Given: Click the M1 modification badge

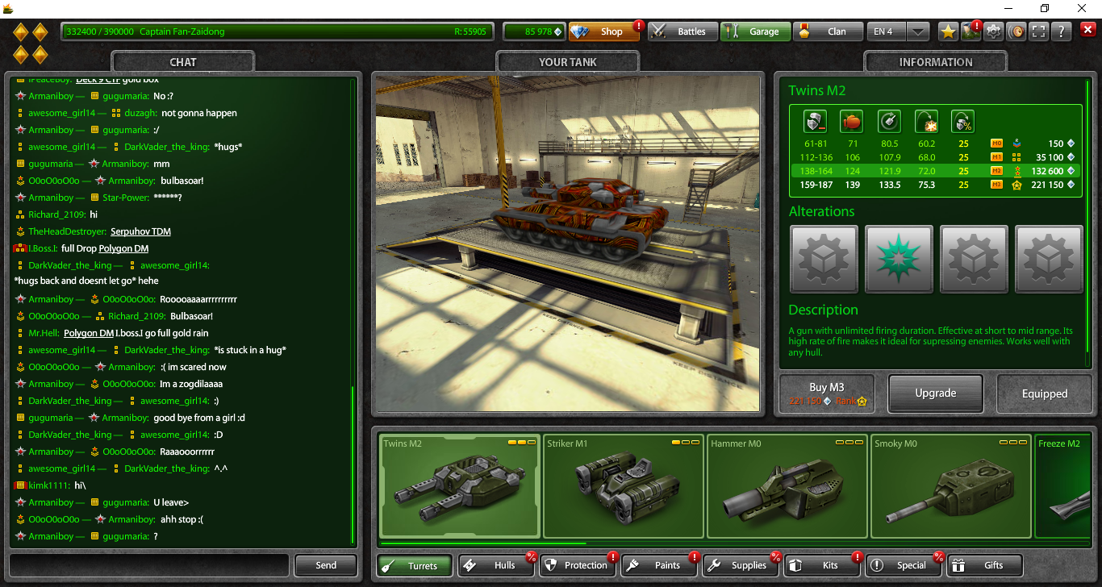Looking at the screenshot, I should 996,157.
